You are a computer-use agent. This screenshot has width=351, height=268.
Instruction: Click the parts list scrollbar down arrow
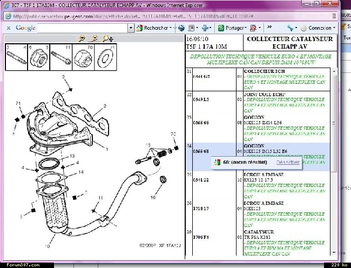click(x=334, y=252)
